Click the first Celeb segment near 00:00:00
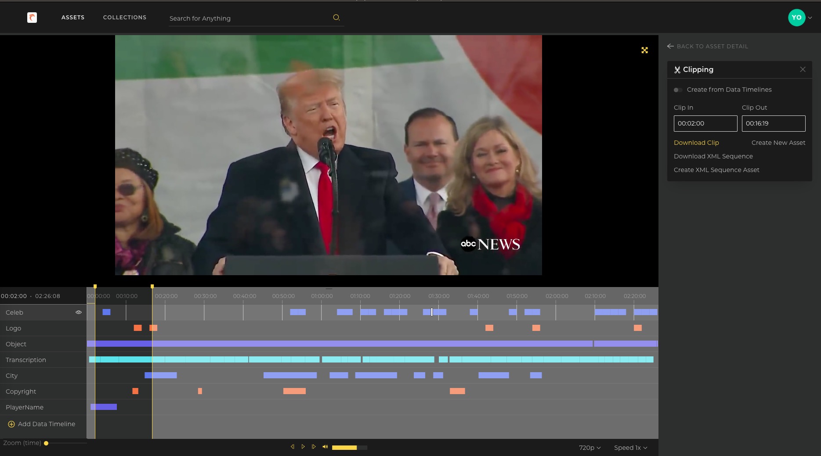This screenshot has height=456, width=821. click(x=106, y=312)
